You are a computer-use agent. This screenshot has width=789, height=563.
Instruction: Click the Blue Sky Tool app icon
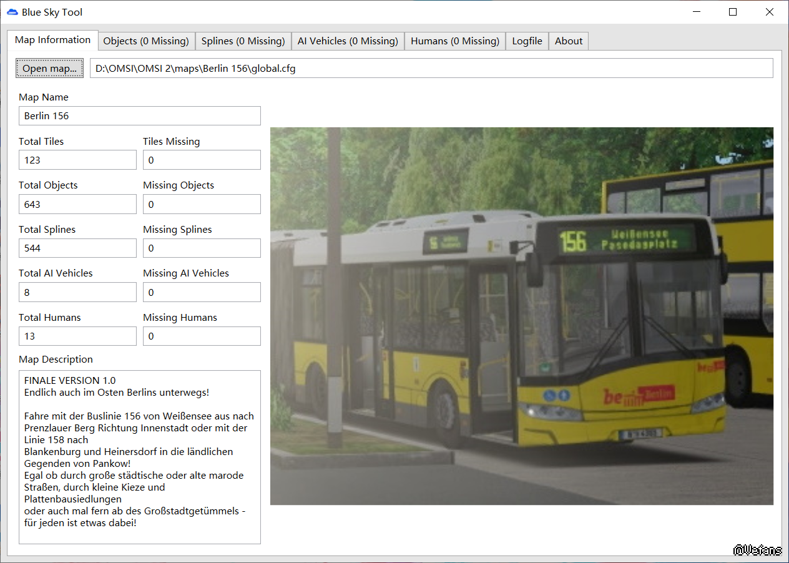click(x=12, y=12)
